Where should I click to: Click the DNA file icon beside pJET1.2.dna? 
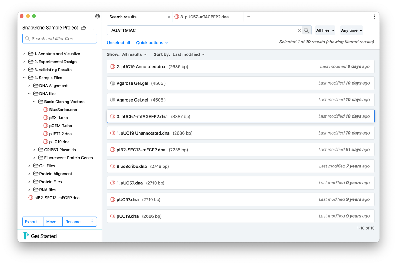tap(46, 134)
